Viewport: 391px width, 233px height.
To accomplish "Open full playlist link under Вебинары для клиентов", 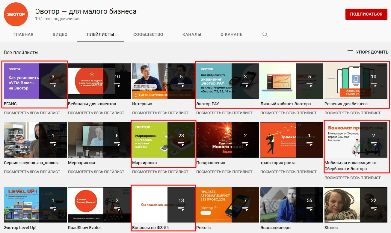I will tap(96, 113).
